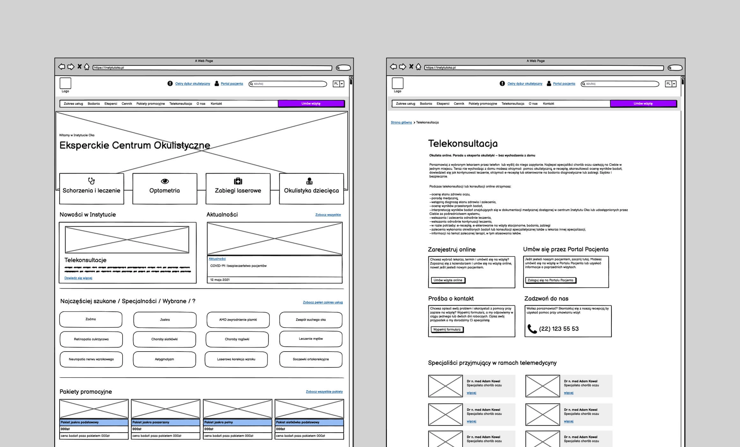Click Zobacz wszystkie pakiety link

click(324, 391)
